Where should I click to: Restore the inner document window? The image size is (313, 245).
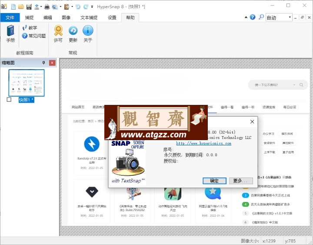[x=302, y=17]
